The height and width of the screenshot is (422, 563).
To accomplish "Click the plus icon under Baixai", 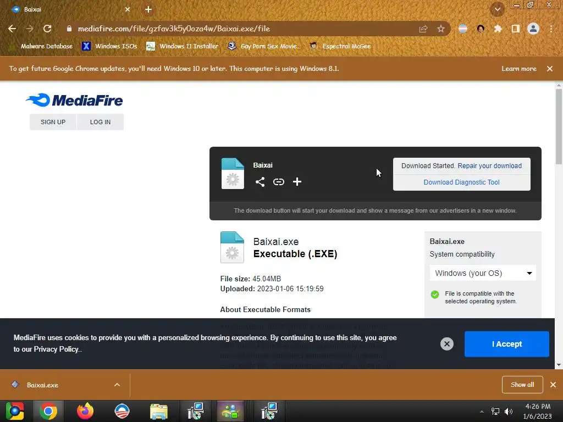I will (x=297, y=182).
